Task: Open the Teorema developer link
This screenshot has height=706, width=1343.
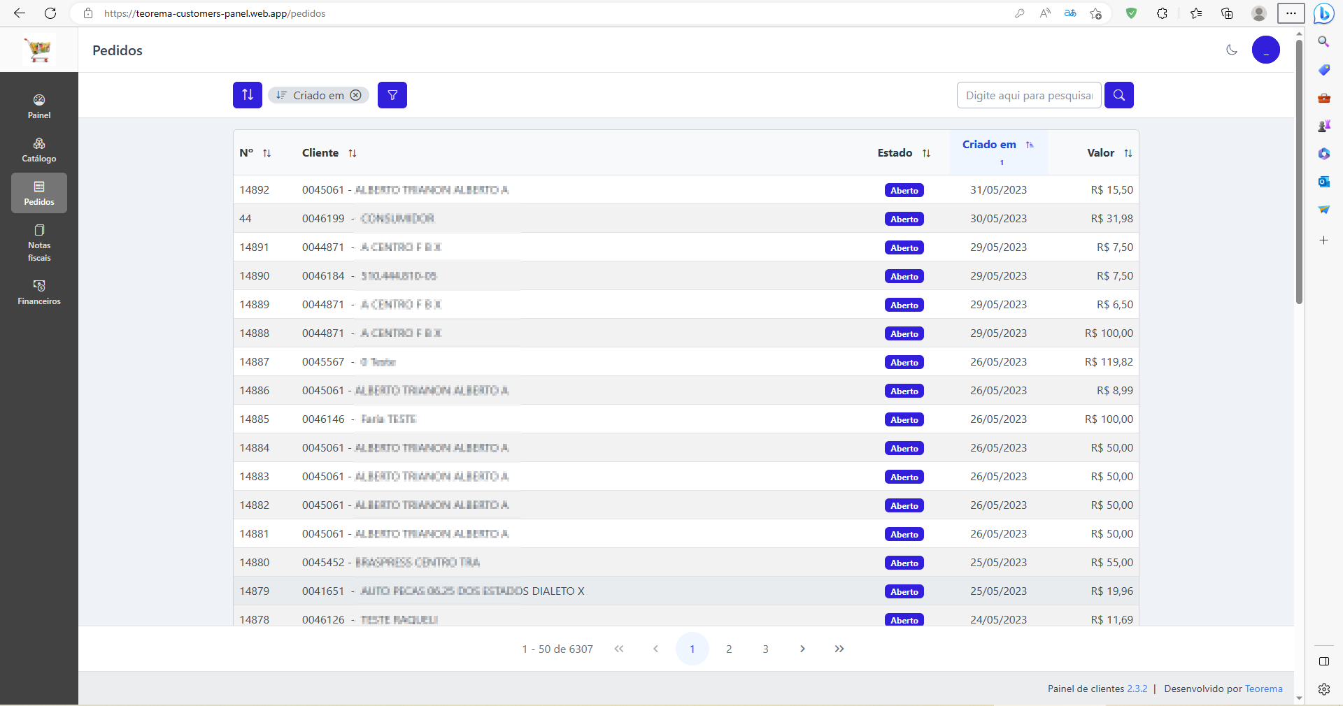Action: pos(1264,689)
